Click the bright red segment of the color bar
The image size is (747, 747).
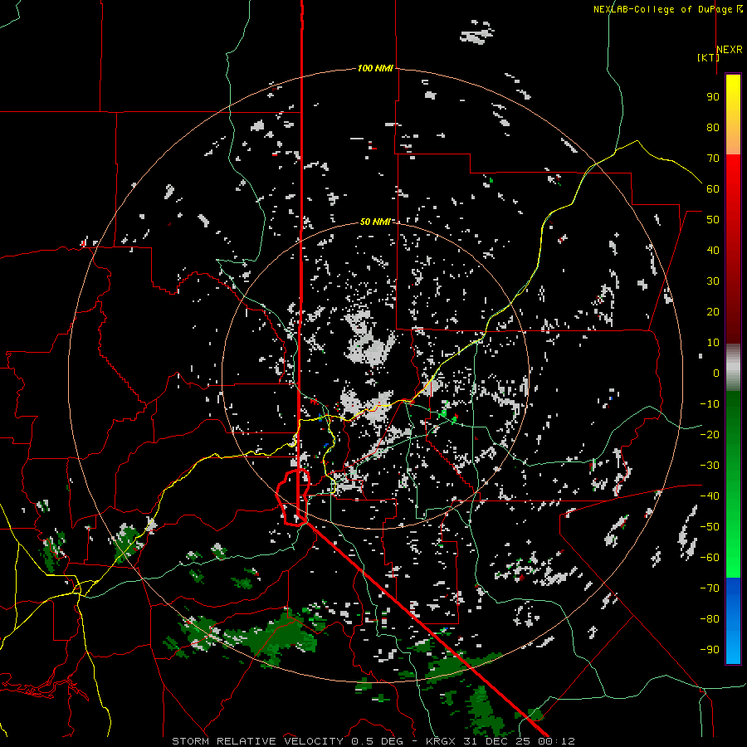733,176
